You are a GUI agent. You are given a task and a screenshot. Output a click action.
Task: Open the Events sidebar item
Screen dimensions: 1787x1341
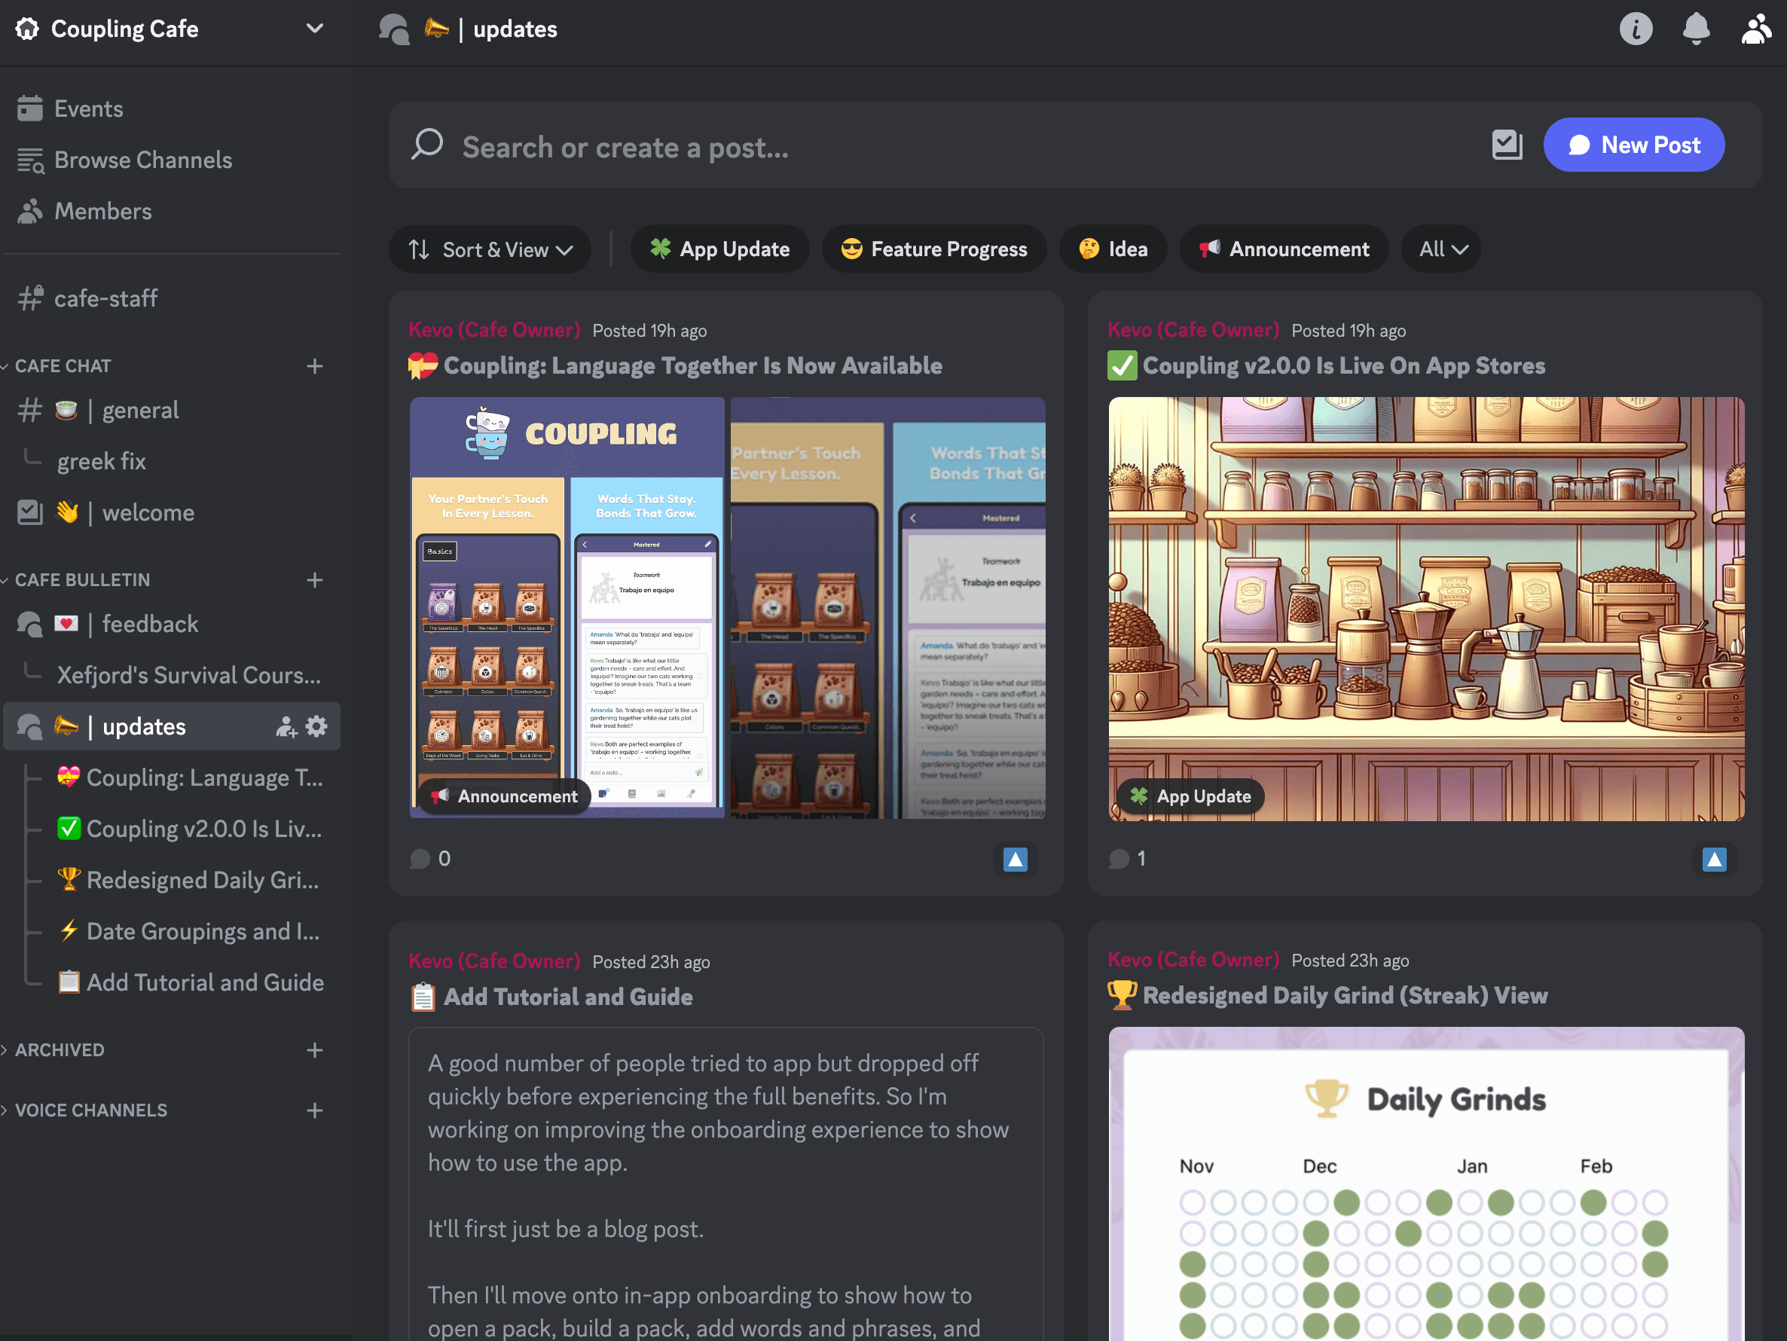point(88,109)
